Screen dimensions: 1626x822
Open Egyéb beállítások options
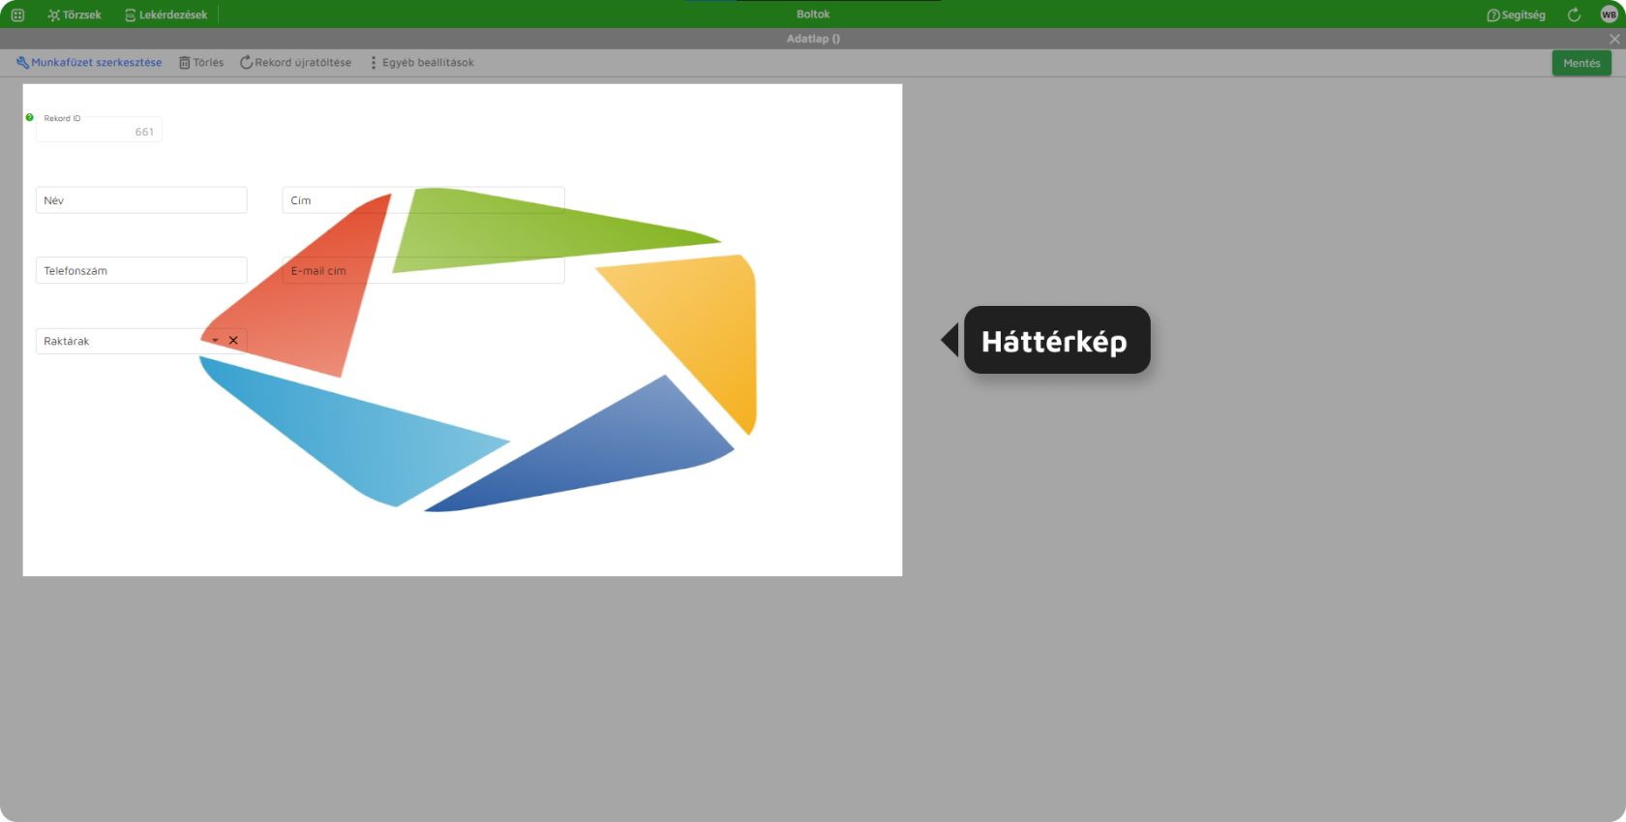tap(422, 62)
